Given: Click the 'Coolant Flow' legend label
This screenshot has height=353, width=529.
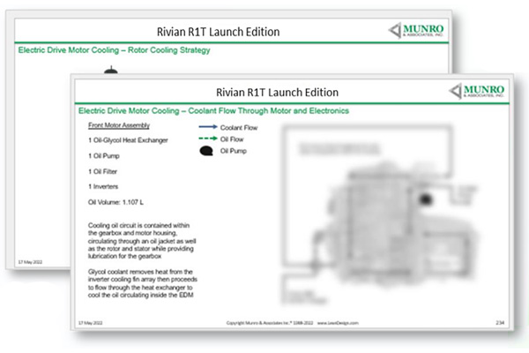Looking at the screenshot, I should coord(239,128).
